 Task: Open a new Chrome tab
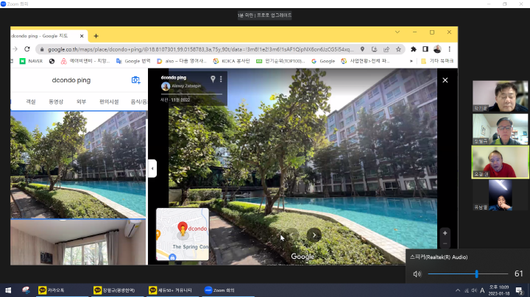(x=96, y=35)
